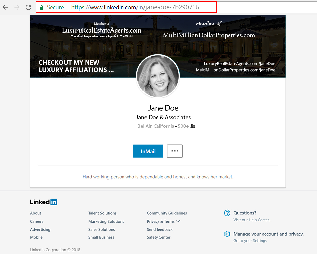Click the profile summary sentence

point(158,177)
